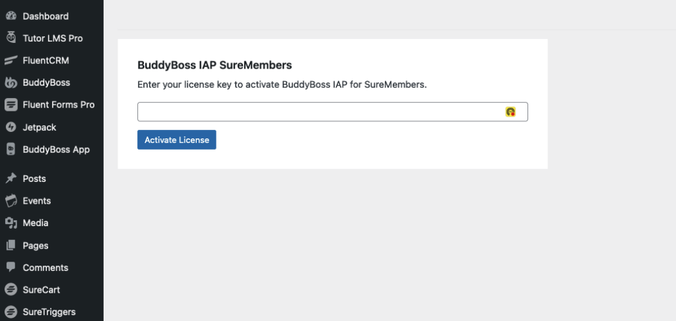Open the Pages menu
The width and height of the screenshot is (676, 321).
(x=35, y=246)
